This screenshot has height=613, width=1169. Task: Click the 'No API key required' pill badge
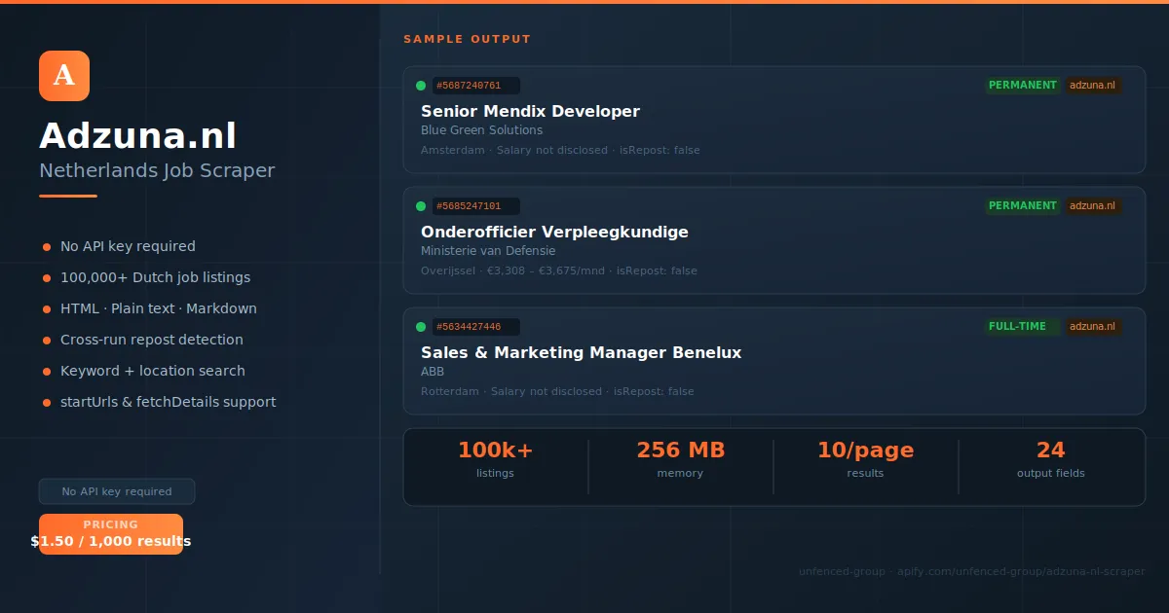pyautogui.click(x=117, y=491)
